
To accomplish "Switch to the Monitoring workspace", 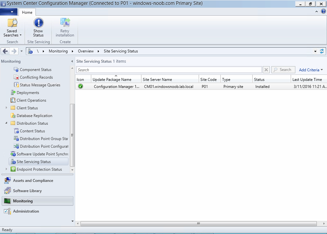I will coord(37,201).
